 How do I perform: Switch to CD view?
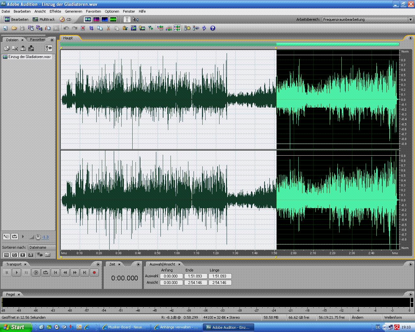[65, 19]
